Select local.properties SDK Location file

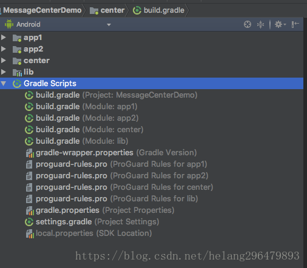point(89,233)
